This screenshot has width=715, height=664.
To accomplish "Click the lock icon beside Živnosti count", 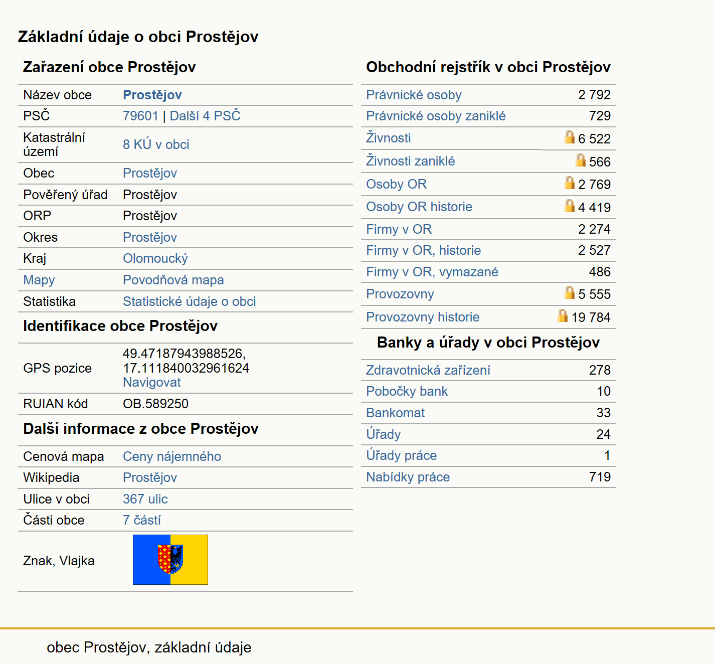I will (569, 137).
